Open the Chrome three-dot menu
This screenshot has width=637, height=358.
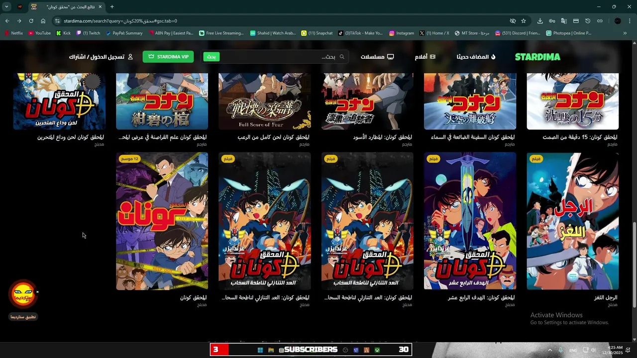point(630,21)
